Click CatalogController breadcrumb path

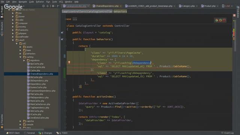click(x=87, y=12)
